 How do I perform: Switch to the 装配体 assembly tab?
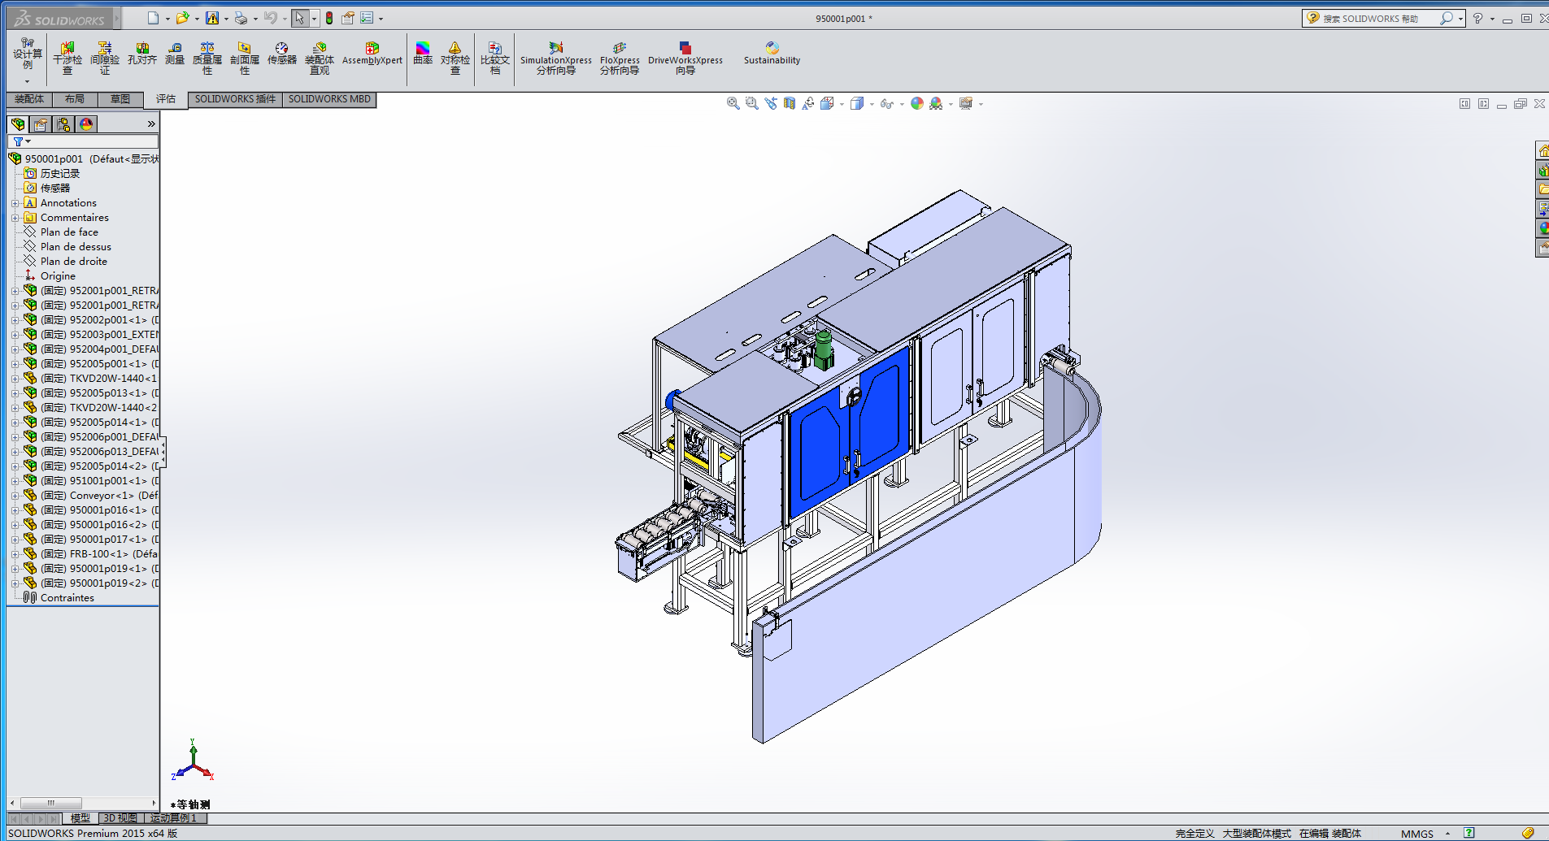[29, 99]
